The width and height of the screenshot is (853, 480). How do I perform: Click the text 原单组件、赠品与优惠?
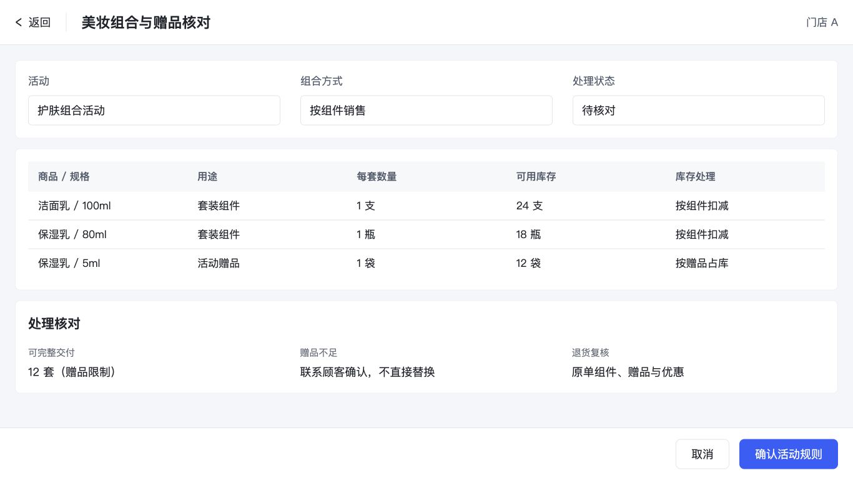[628, 372]
